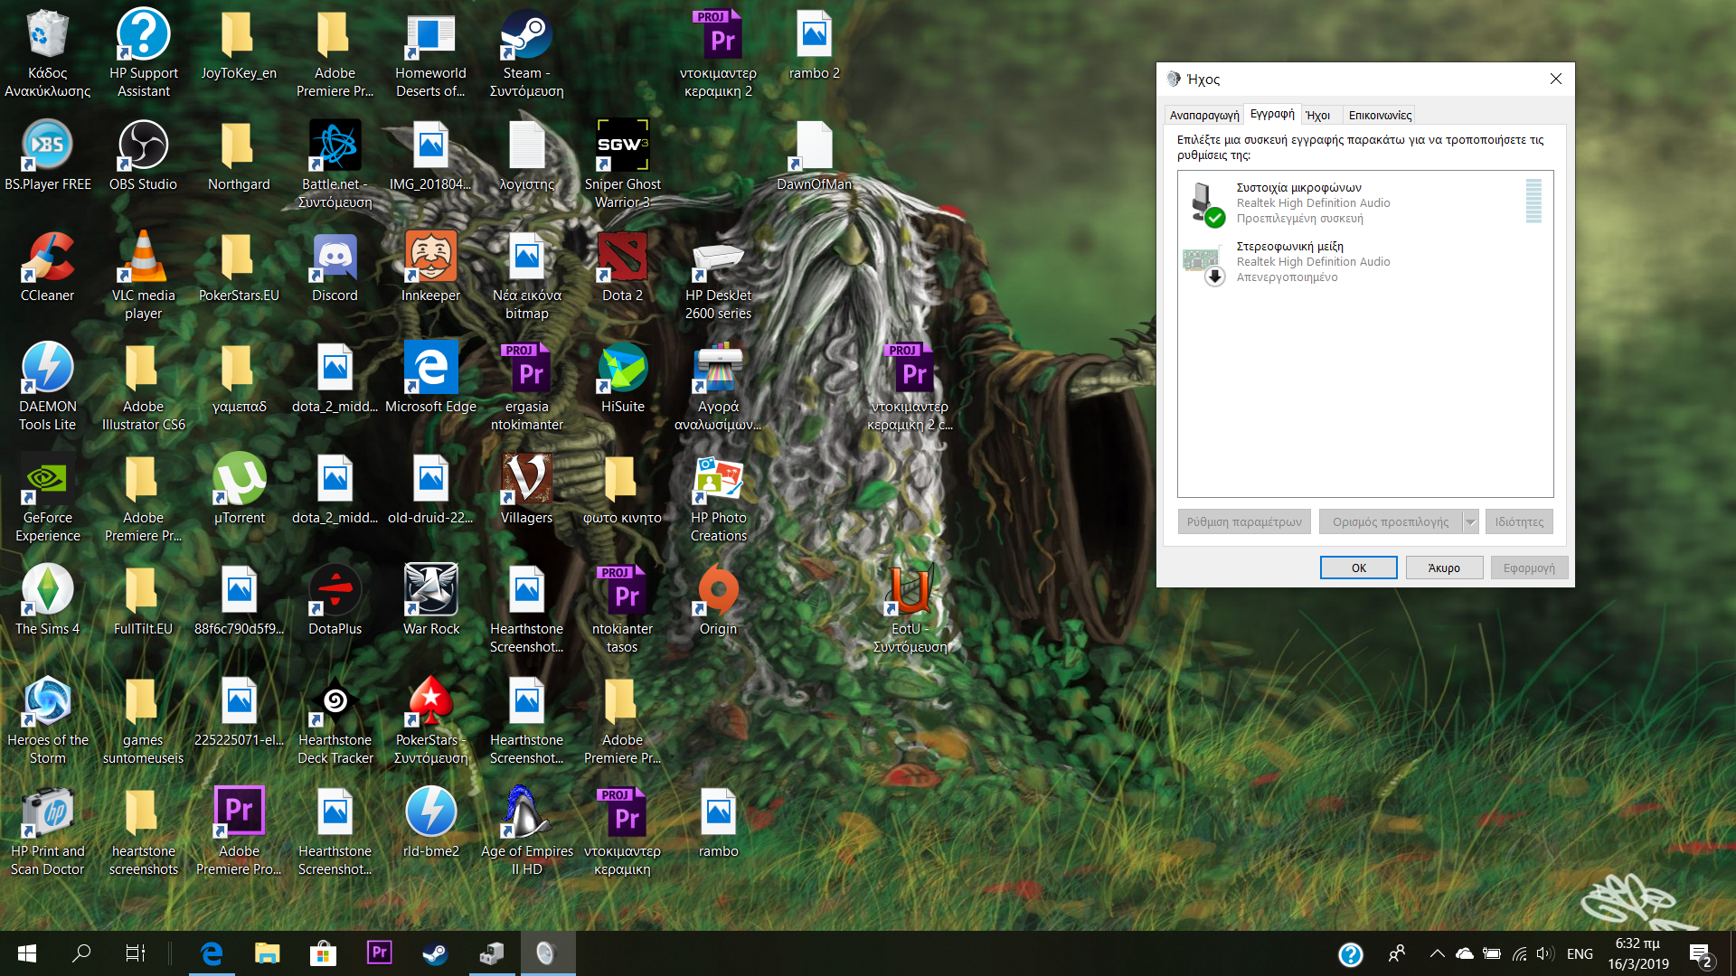Select the HiSuite desktop icon
This screenshot has height=976, width=1736.
(x=622, y=379)
